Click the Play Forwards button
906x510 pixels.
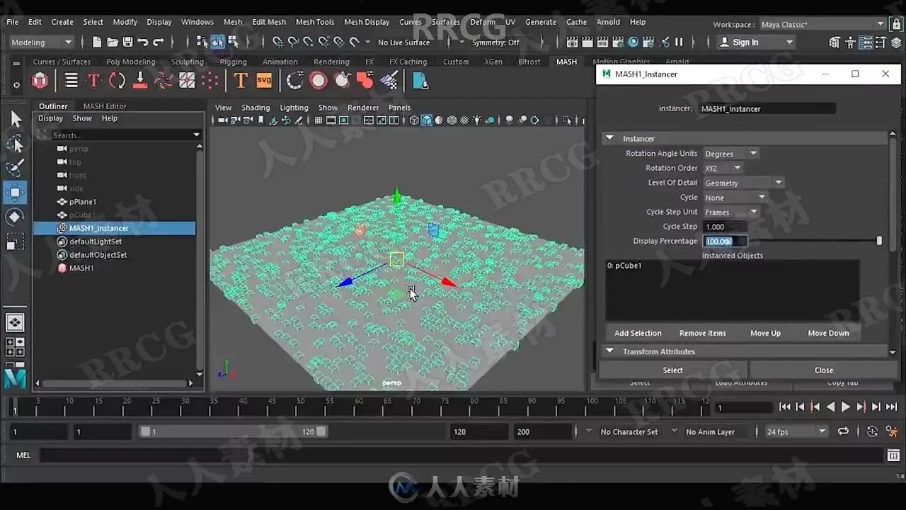845,407
